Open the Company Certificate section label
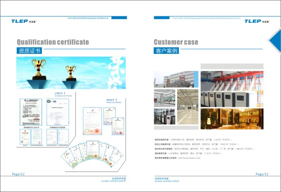 63,94
